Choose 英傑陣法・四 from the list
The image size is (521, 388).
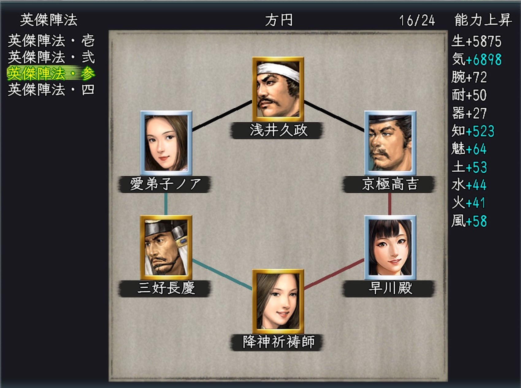click(x=51, y=90)
